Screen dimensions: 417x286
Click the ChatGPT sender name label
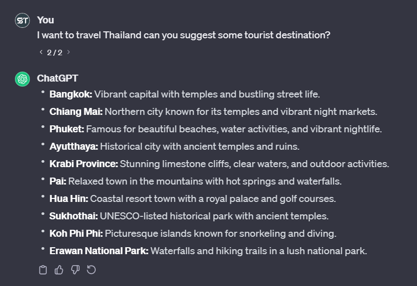[57, 78]
